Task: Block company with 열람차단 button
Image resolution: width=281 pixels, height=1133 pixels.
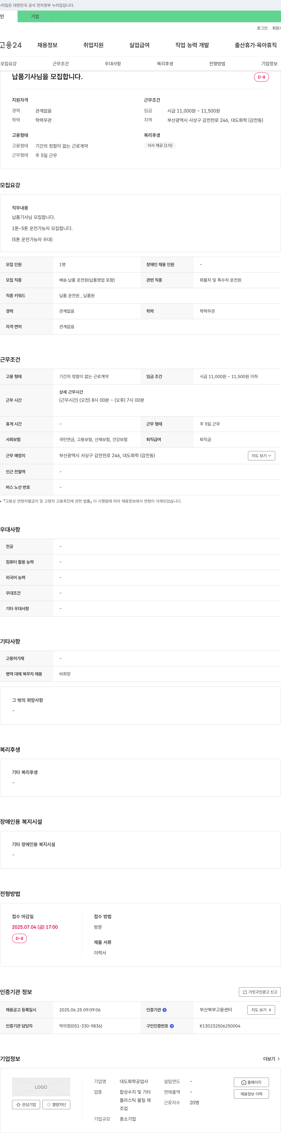Action: [56, 1104]
